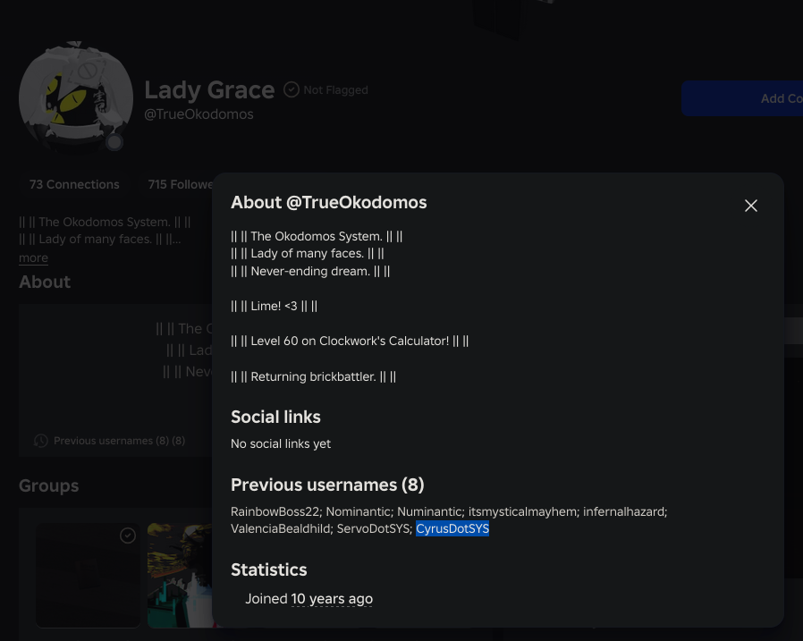Click Previous usernames (8) text behind dialog
The width and height of the screenshot is (803, 641).
point(119,441)
